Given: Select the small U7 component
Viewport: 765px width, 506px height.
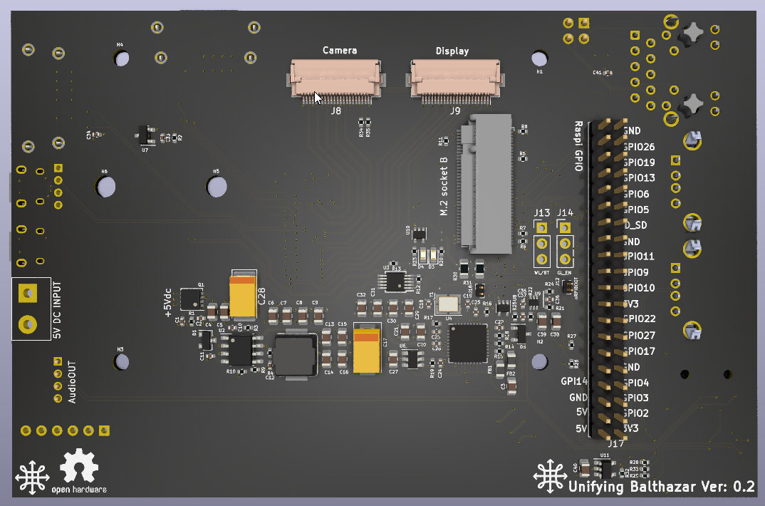Looking at the screenshot, I should click(x=145, y=135).
